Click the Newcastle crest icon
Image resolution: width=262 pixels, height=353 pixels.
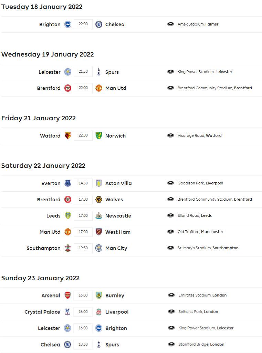[x=99, y=216]
